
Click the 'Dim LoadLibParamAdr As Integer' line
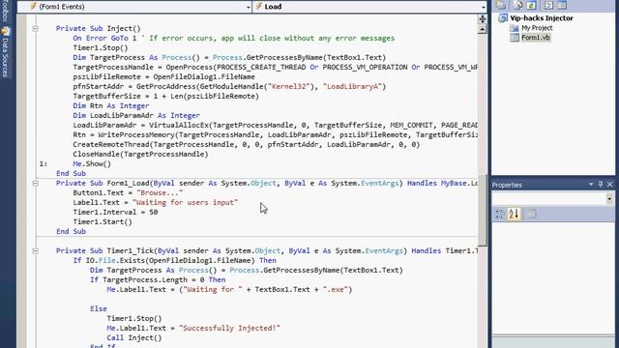click(136, 116)
